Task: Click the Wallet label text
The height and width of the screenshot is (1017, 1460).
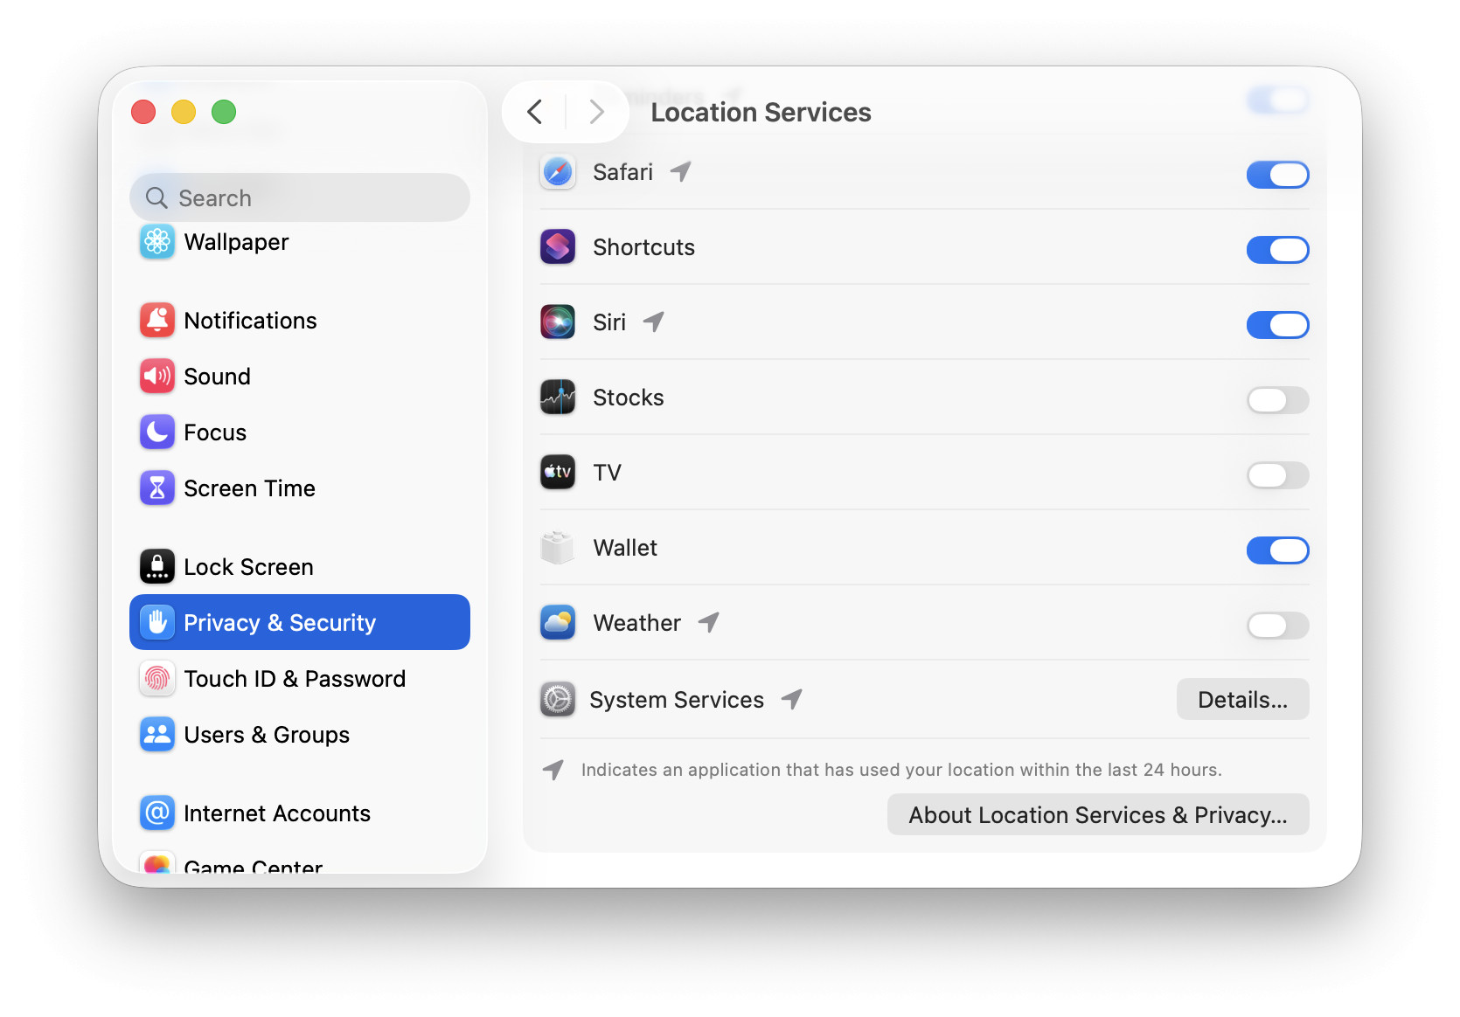Action: point(625,548)
